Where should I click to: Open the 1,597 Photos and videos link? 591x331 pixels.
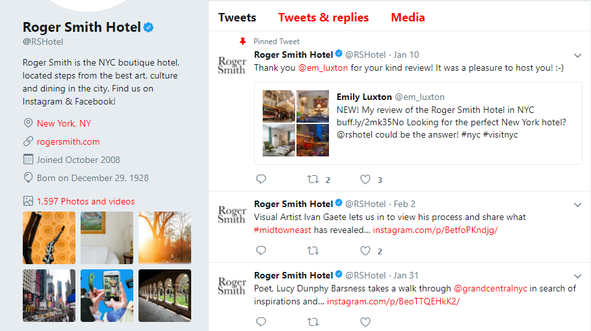pos(86,201)
